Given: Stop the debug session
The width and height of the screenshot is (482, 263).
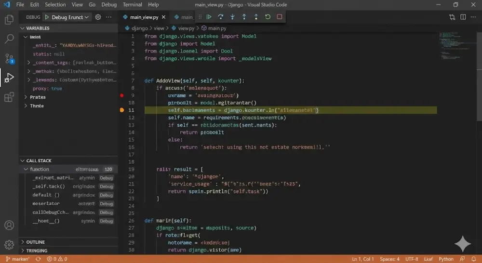Looking at the screenshot, I should coord(280,17).
